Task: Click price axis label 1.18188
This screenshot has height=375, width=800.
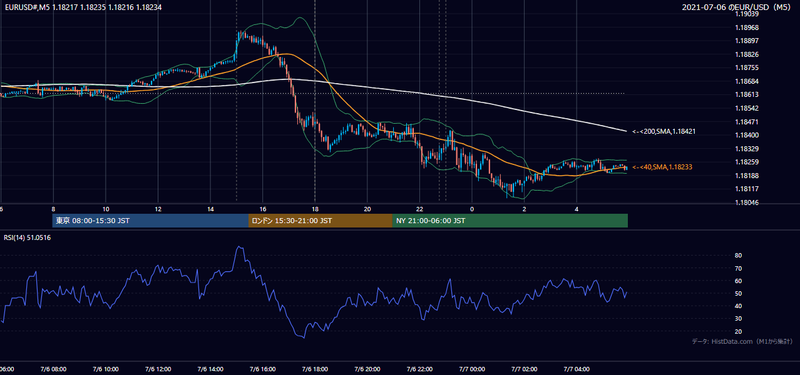Action: (x=747, y=176)
